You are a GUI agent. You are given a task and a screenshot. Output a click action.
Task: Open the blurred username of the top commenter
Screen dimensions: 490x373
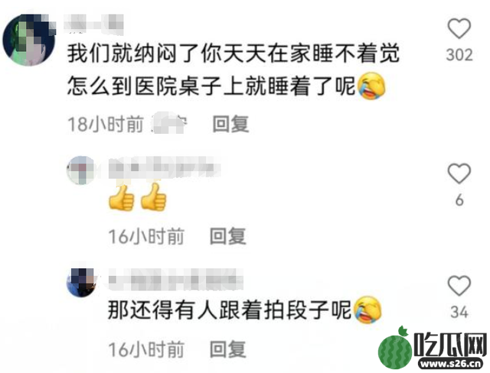point(93,24)
